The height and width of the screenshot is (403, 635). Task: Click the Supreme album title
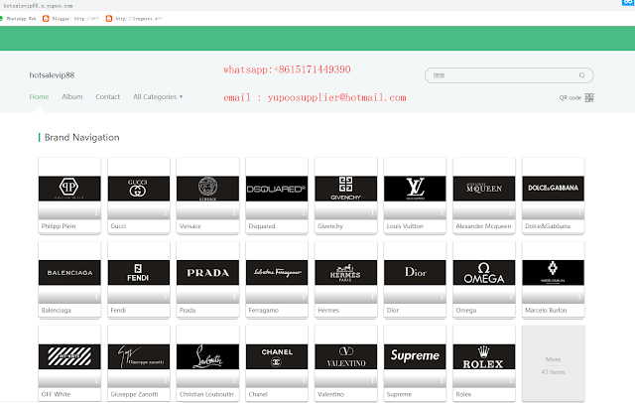[x=399, y=394]
